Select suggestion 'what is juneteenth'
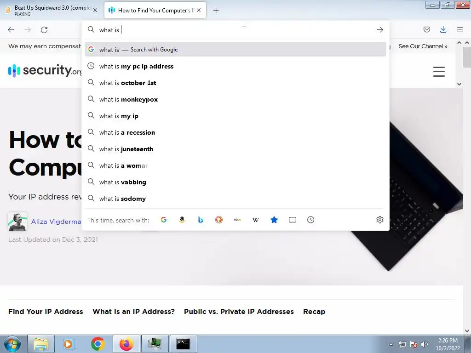This screenshot has height=353, width=471. coord(235,149)
